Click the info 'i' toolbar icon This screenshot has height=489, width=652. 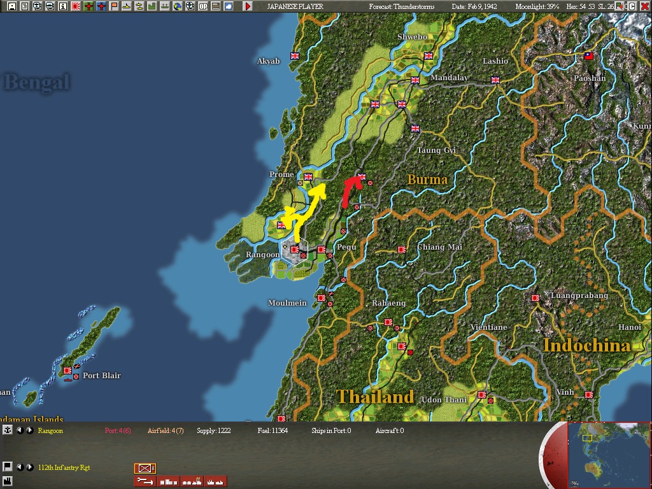pyautogui.click(x=63, y=6)
